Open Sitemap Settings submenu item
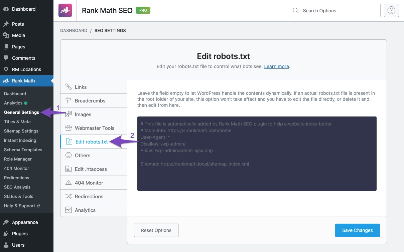 21,131
